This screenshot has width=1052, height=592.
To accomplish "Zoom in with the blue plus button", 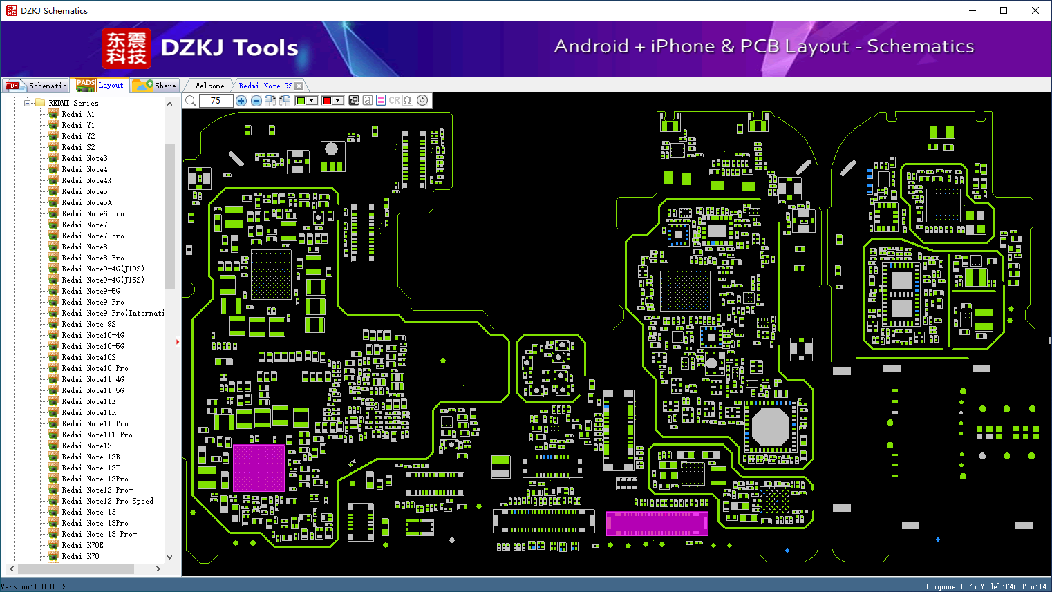I will [x=241, y=101].
